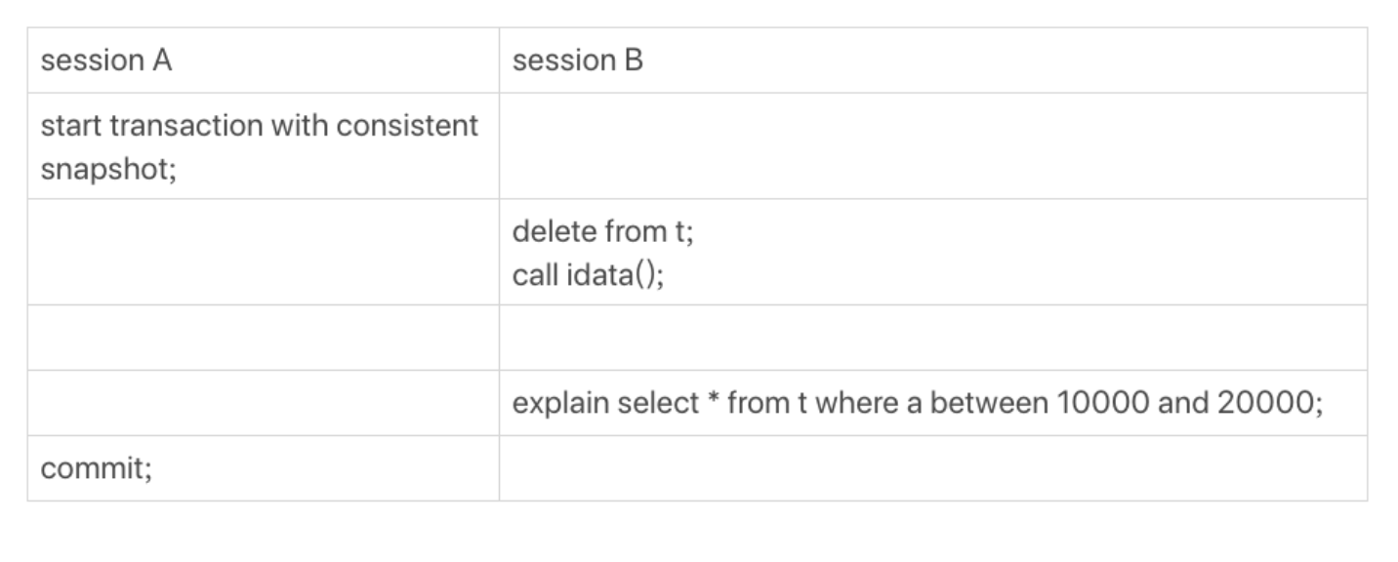Click the "between" keyword in the query

point(987,403)
